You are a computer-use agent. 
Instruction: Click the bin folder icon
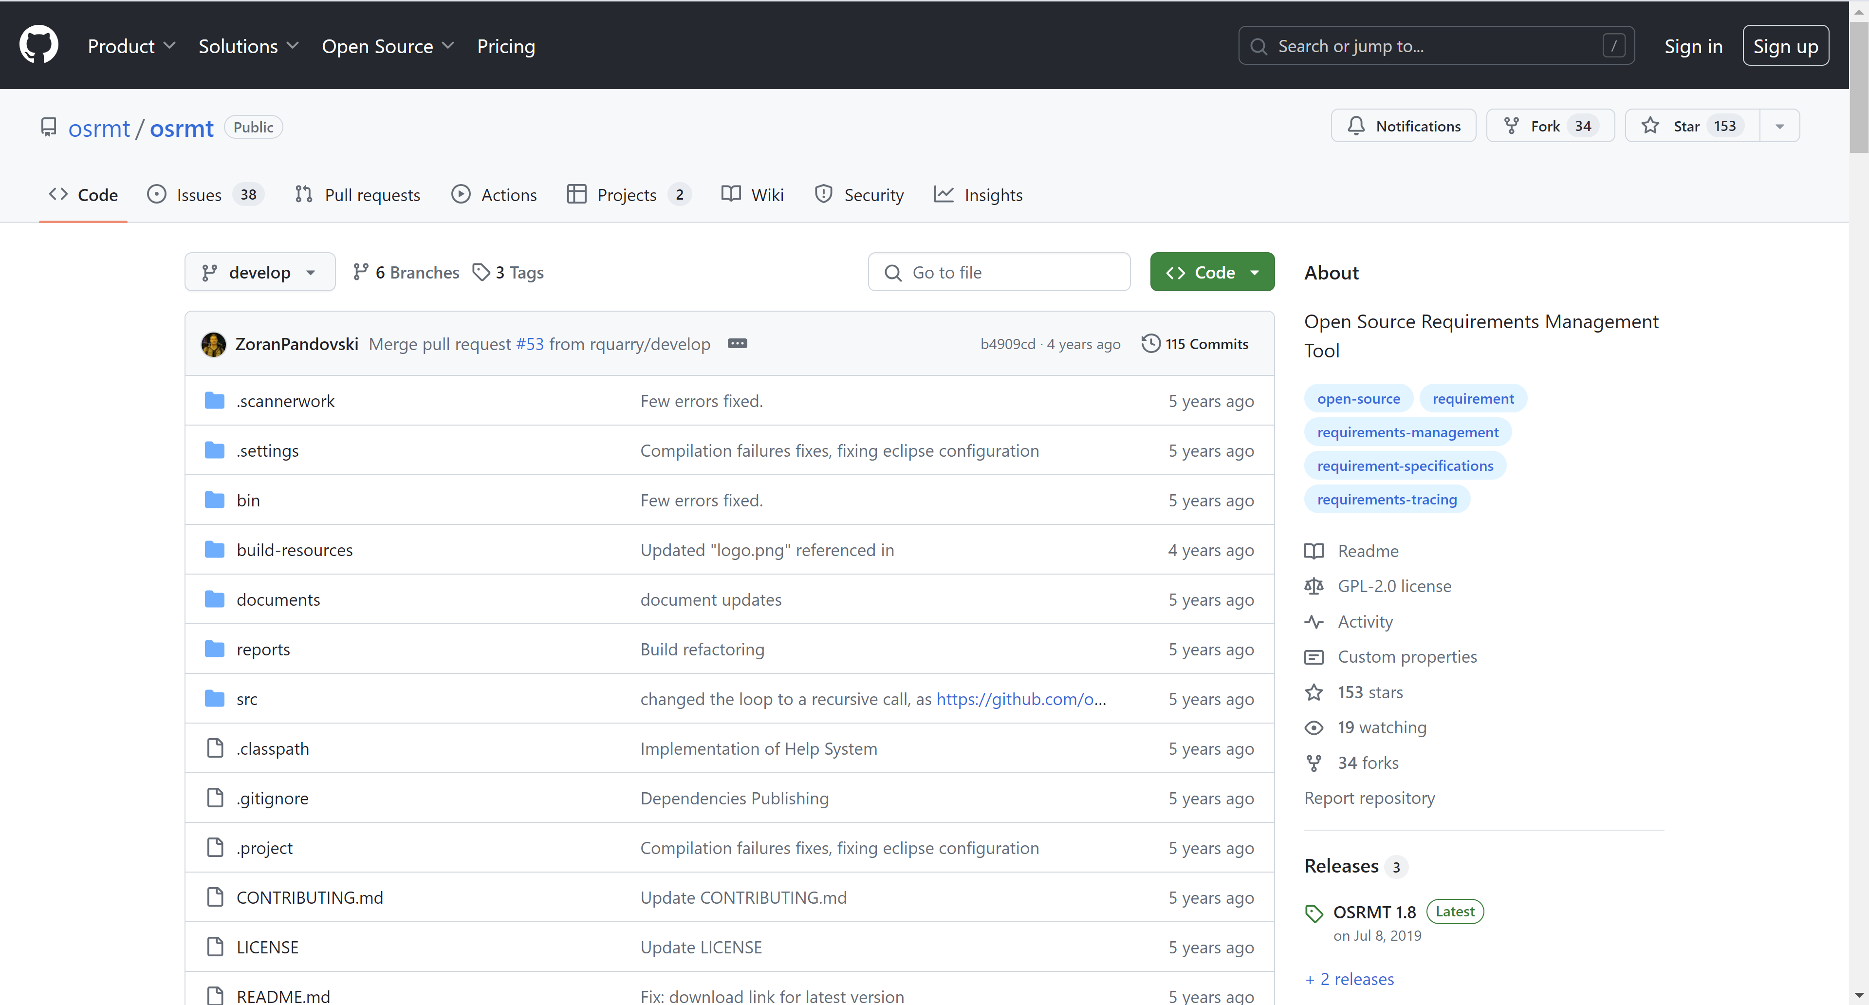coord(215,500)
